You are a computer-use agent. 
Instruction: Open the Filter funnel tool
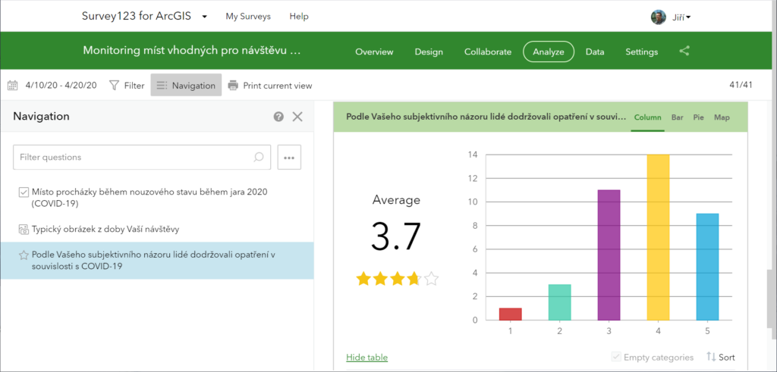pos(127,86)
